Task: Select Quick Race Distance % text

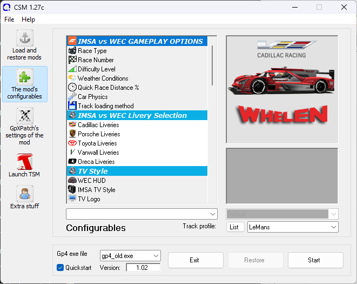Action: [x=109, y=88]
